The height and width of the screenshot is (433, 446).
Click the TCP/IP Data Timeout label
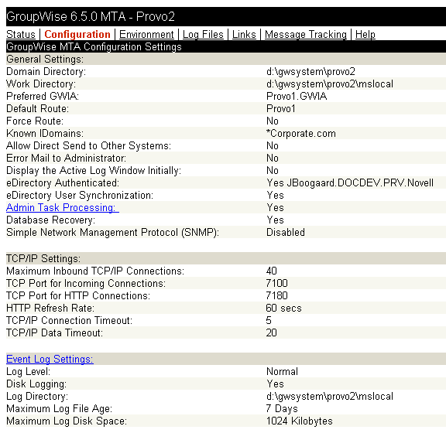pyautogui.click(x=55, y=333)
